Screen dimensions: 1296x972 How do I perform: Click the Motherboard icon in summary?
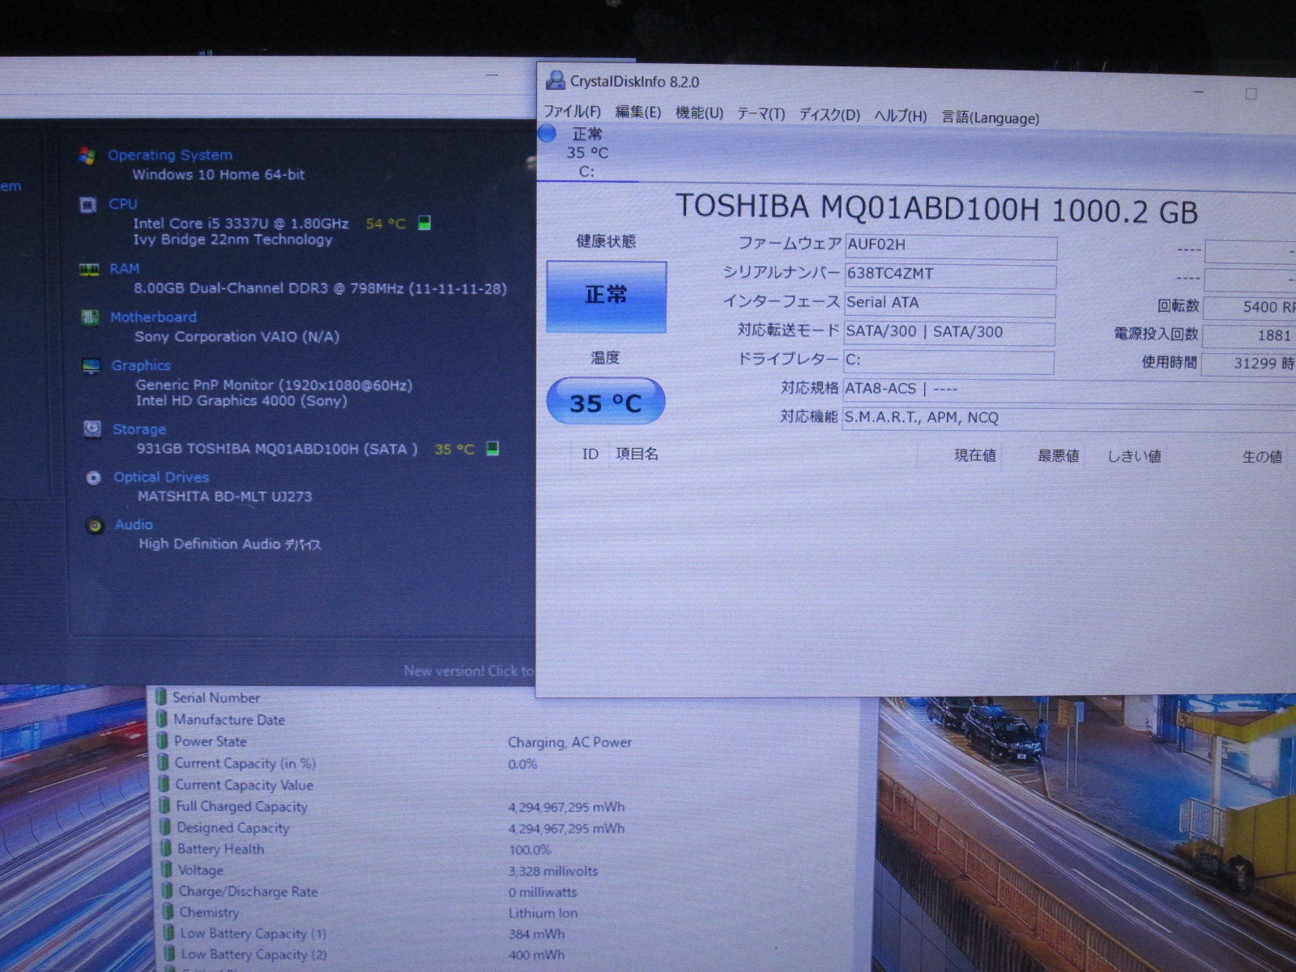point(90,318)
